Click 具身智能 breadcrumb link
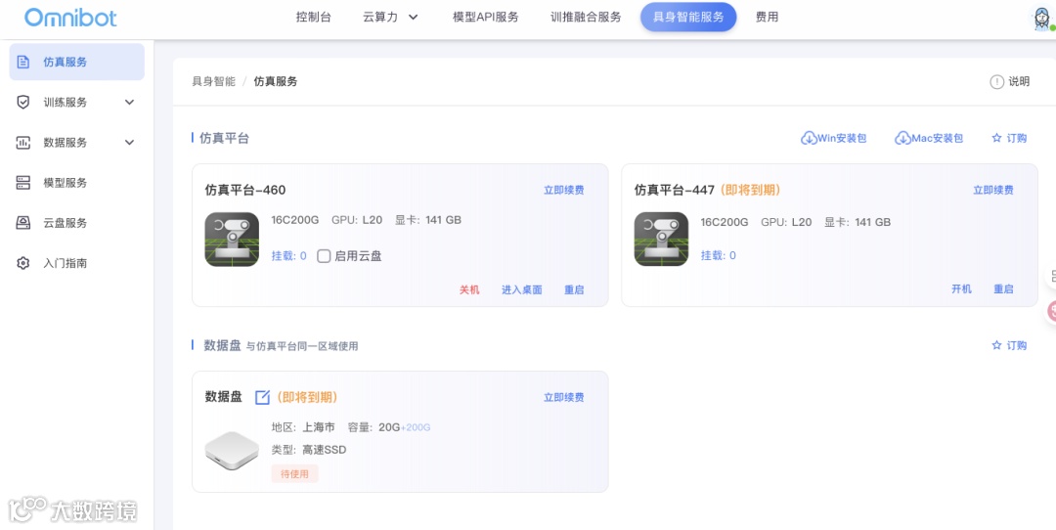 [x=214, y=82]
